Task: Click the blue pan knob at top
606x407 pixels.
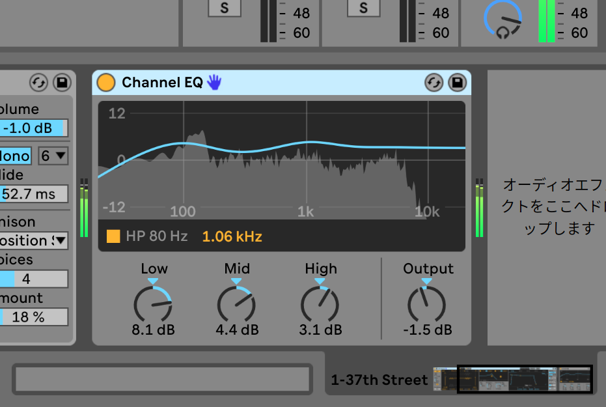Action: [503, 18]
